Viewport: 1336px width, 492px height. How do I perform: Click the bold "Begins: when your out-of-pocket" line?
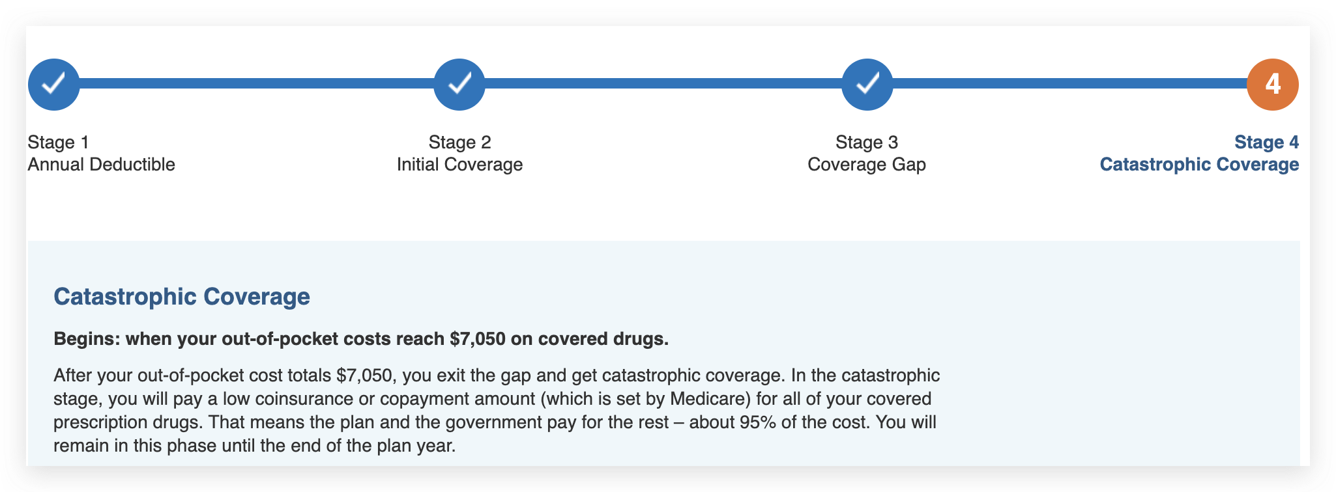coord(361,339)
